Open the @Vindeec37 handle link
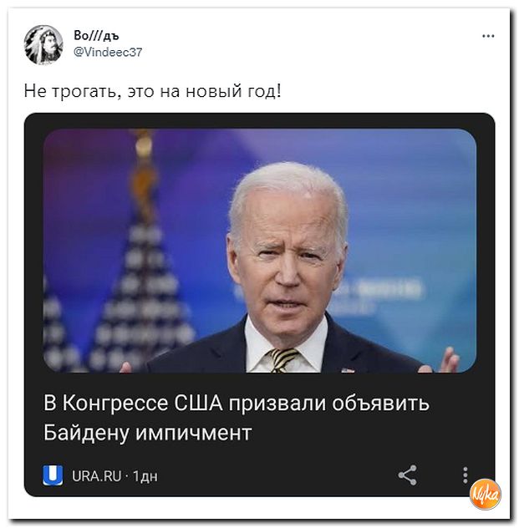The image size is (519, 528). [108, 52]
